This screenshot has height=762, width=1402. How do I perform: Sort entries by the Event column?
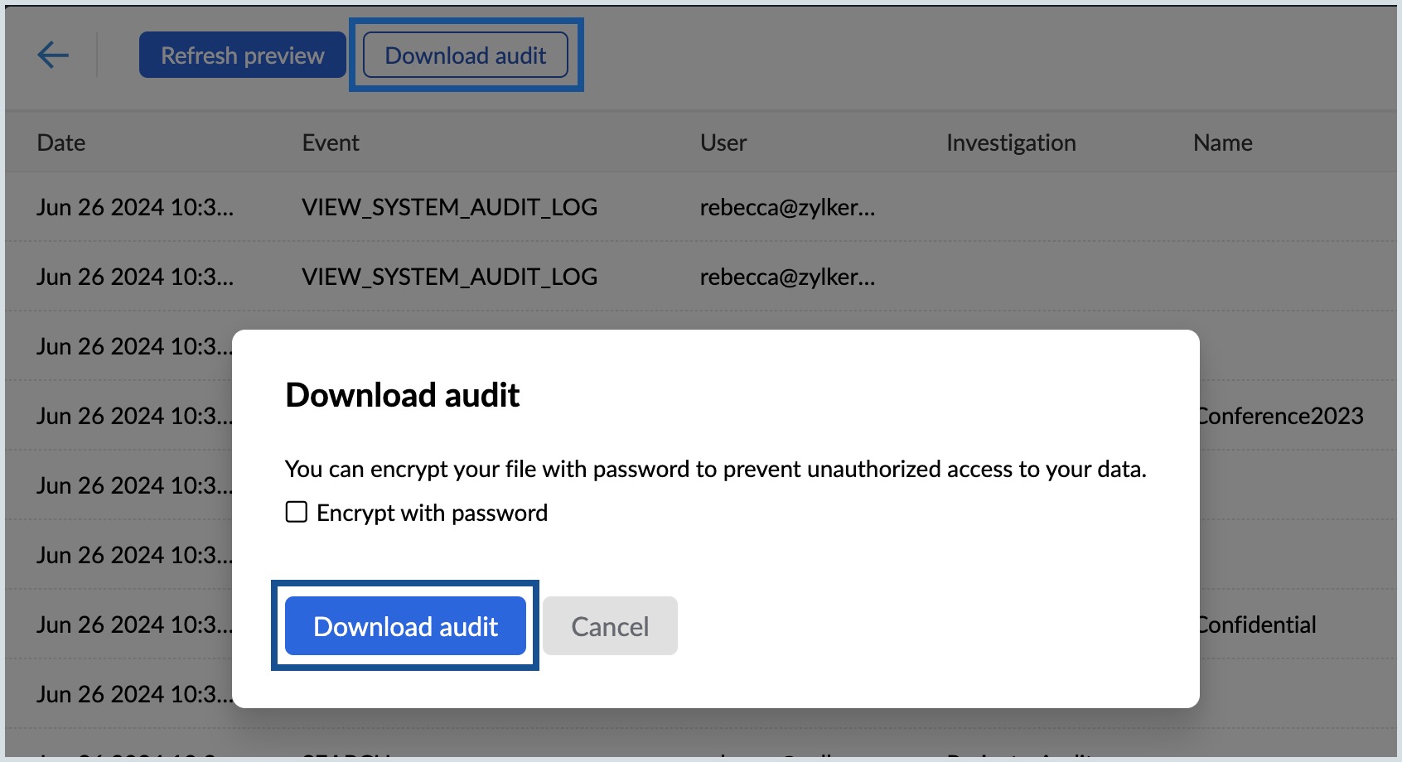point(330,142)
